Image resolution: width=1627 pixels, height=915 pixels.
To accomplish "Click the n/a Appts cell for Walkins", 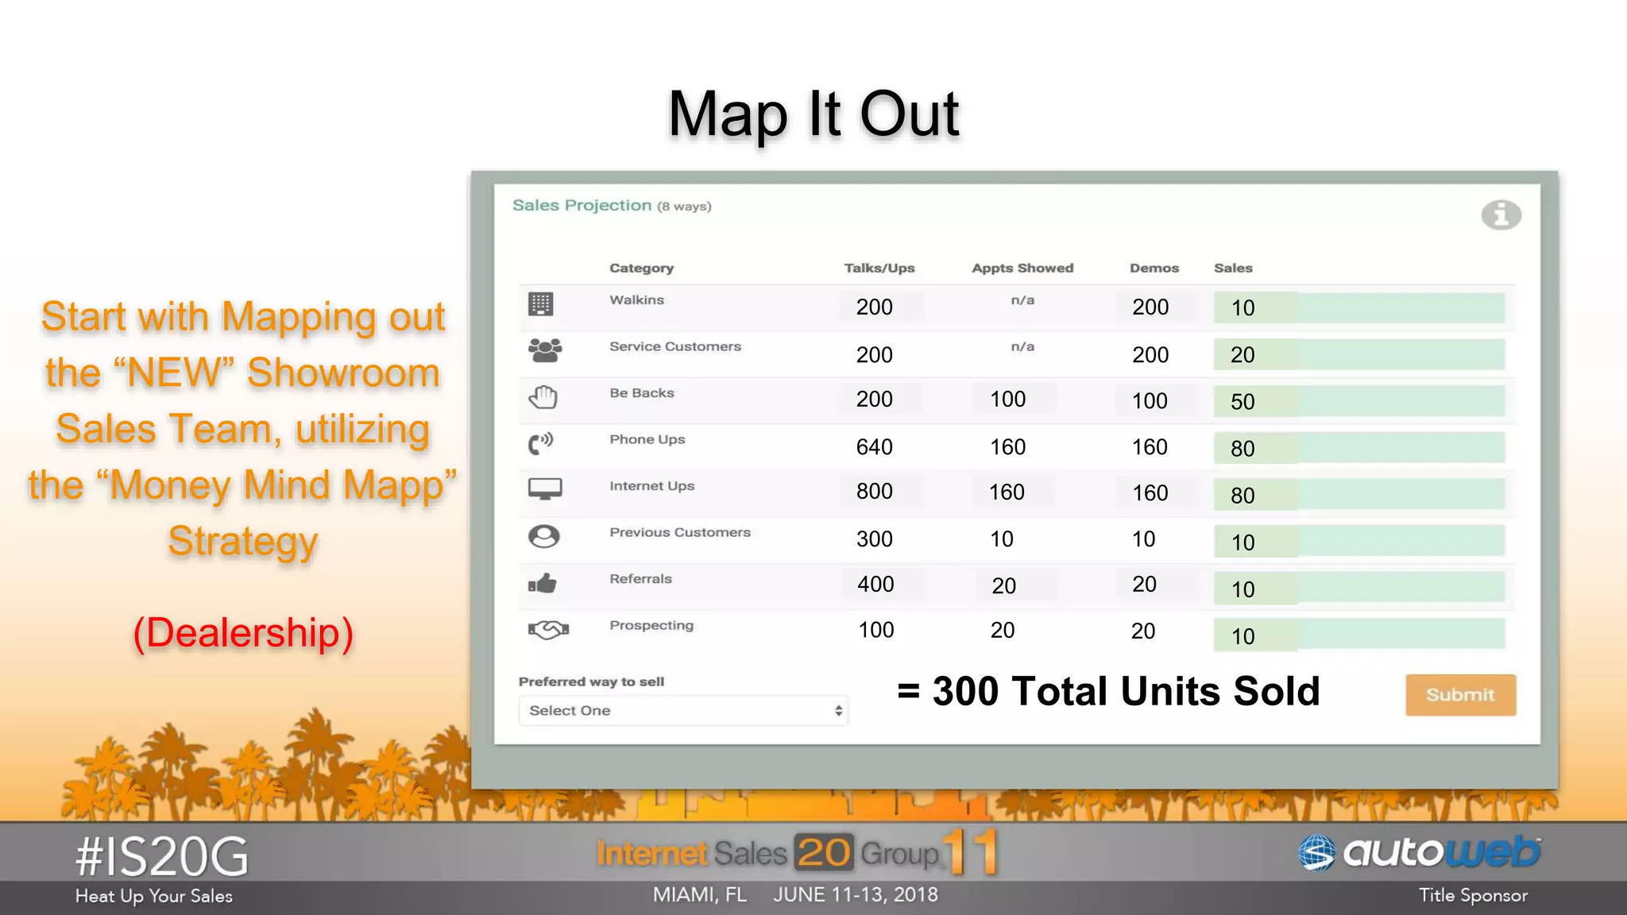I will pyautogui.click(x=1022, y=300).
